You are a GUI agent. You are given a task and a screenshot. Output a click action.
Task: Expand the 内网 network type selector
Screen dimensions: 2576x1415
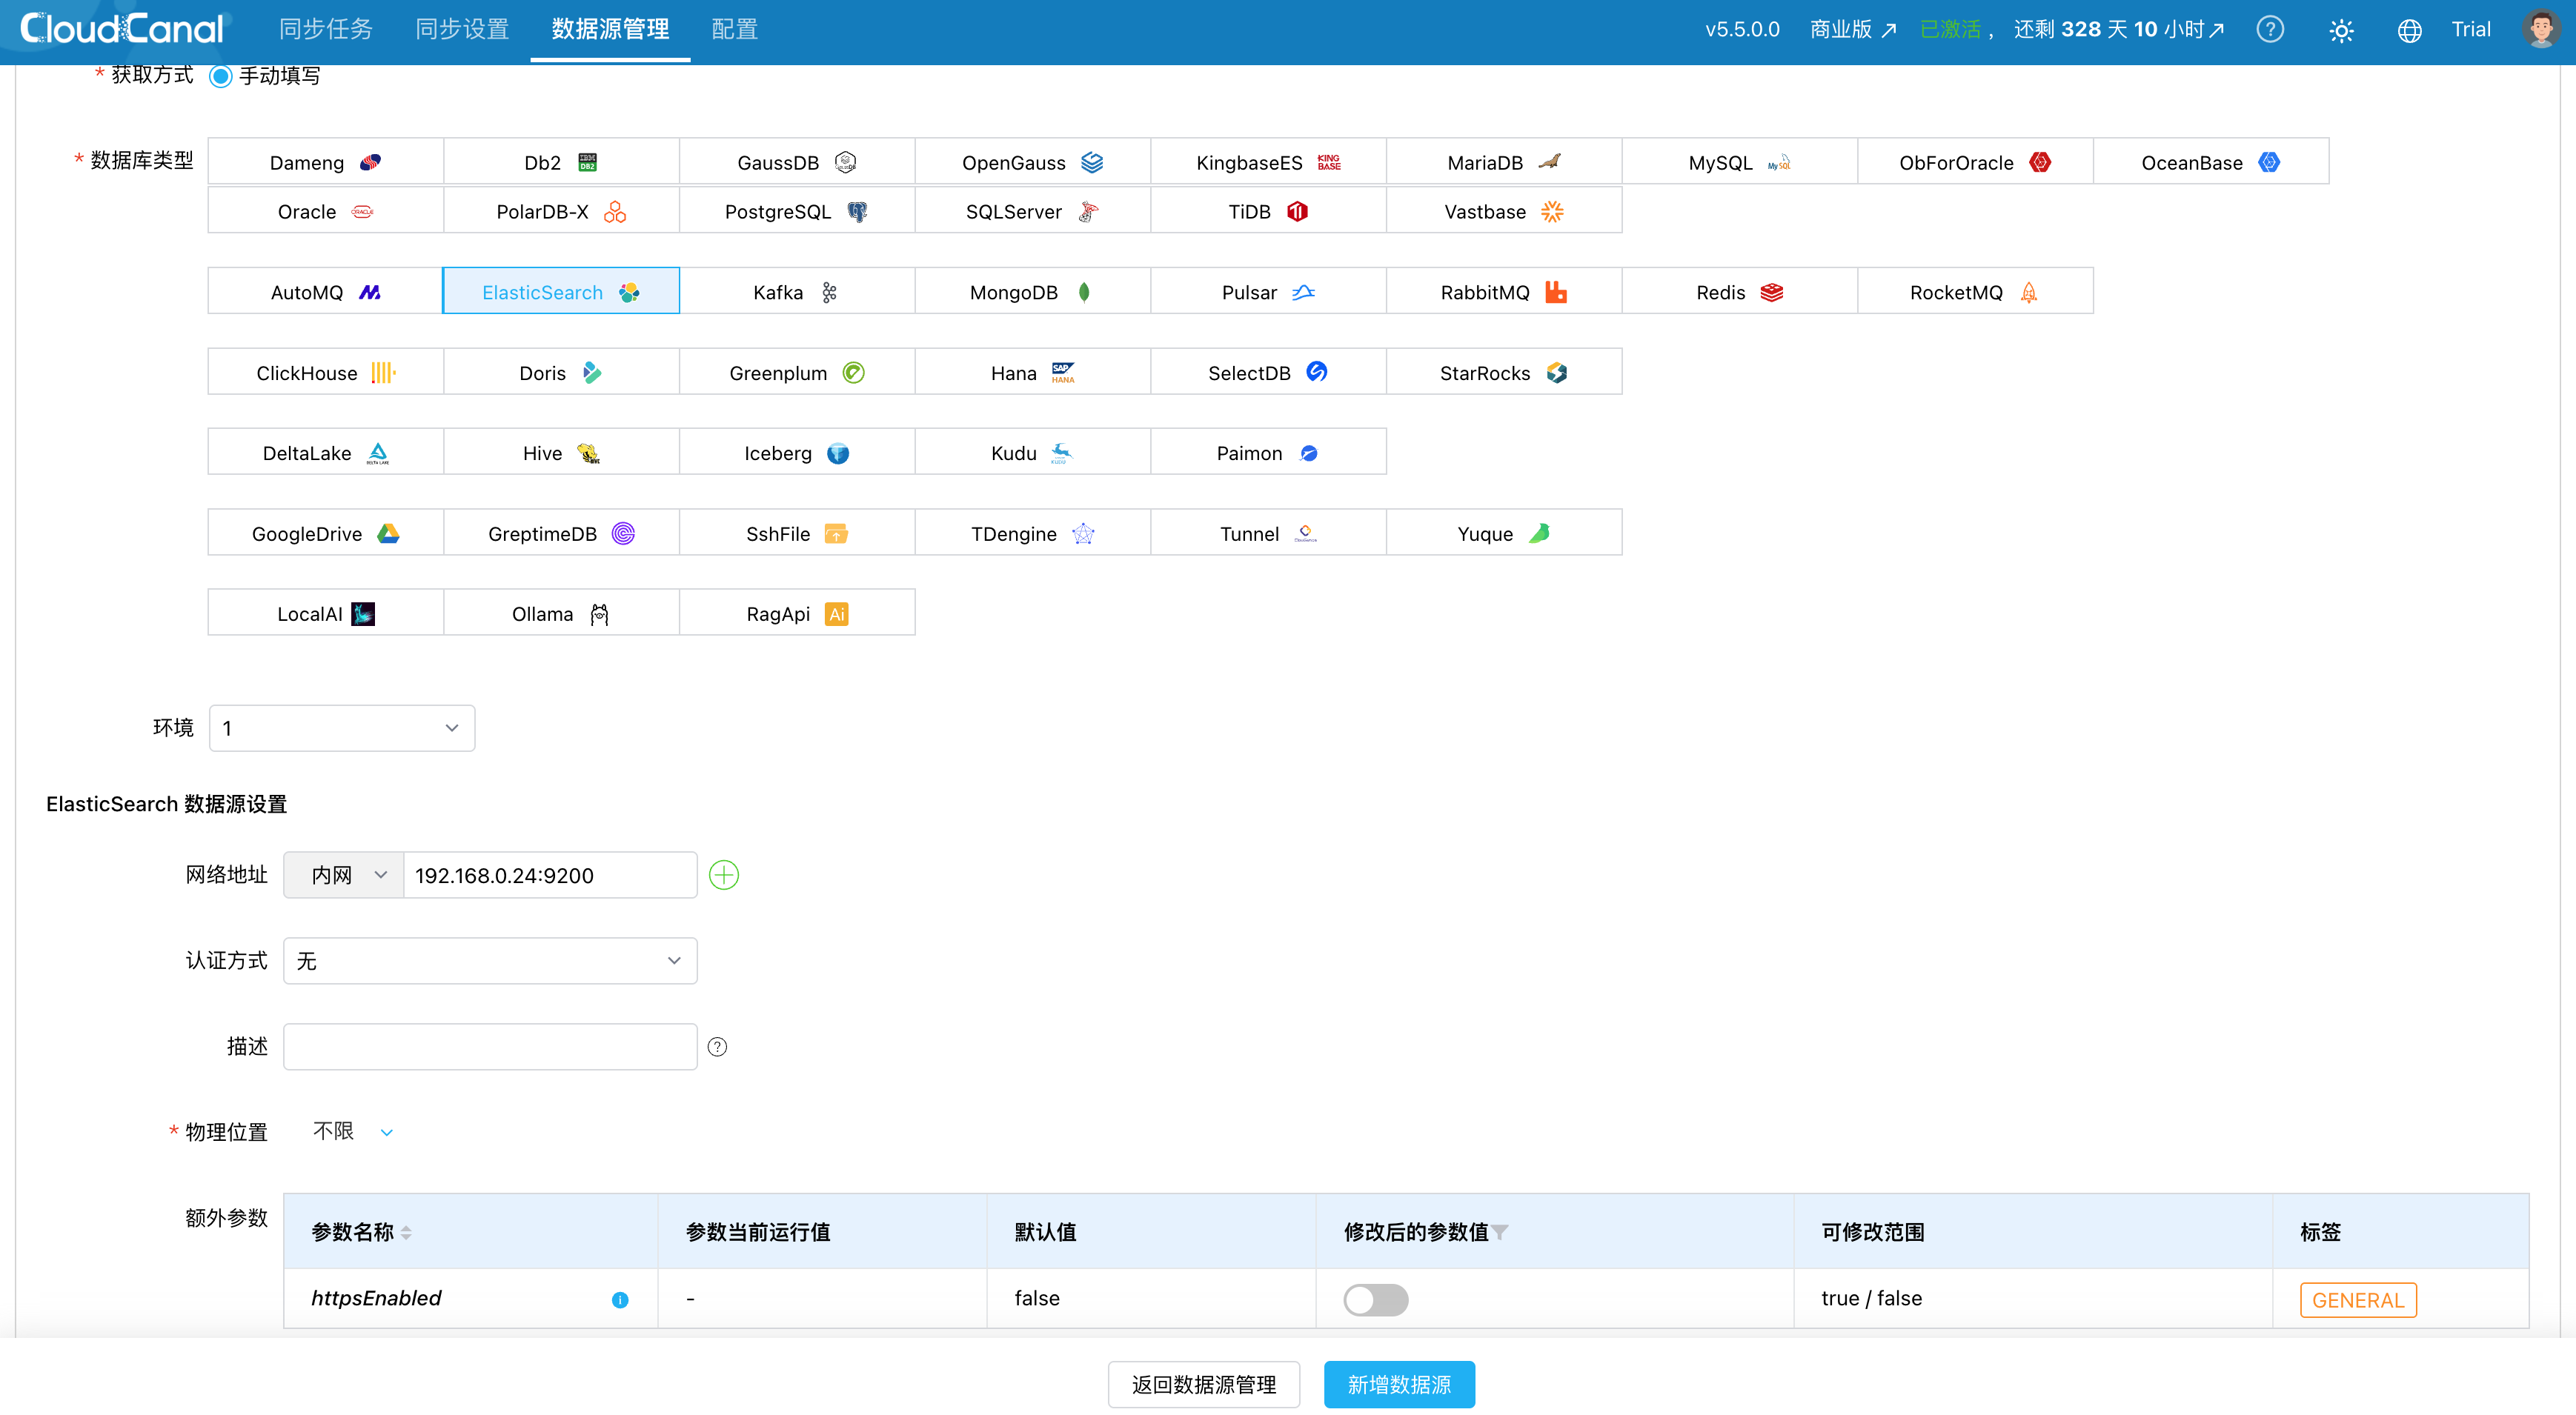(344, 875)
